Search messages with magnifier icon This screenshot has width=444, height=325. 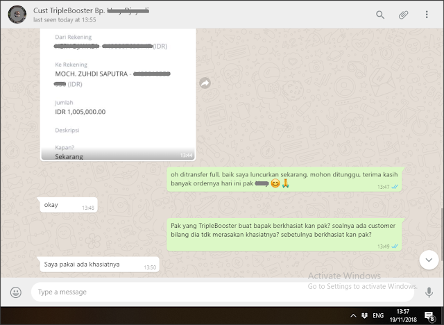click(x=380, y=15)
